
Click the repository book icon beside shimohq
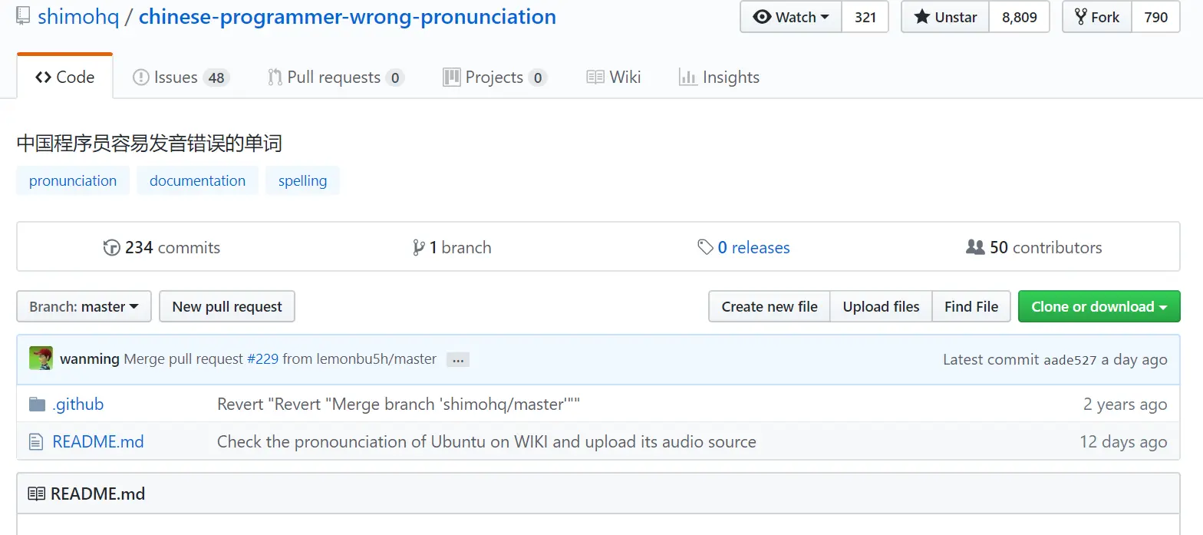(23, 17)
